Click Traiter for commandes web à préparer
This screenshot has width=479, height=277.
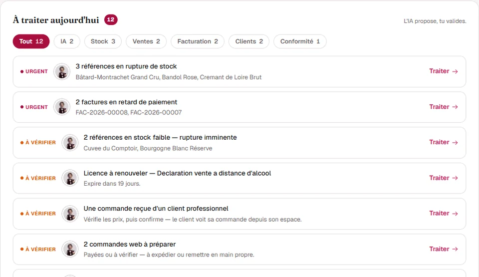(x=444, y=249)
